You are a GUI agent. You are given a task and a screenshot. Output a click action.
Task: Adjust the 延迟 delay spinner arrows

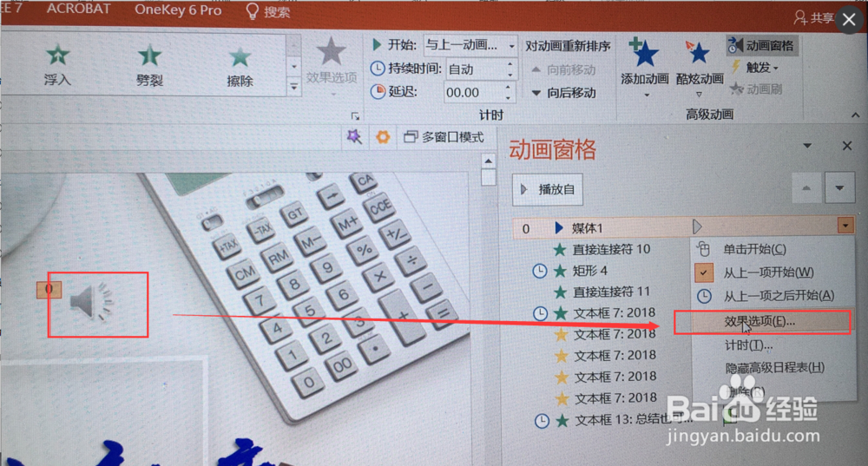508,93
